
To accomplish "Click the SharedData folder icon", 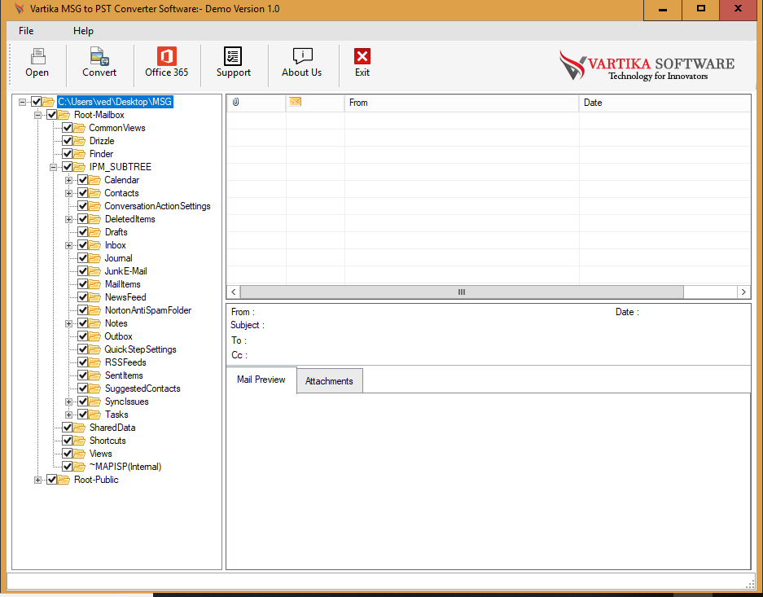I will click(x=79, y=428).
